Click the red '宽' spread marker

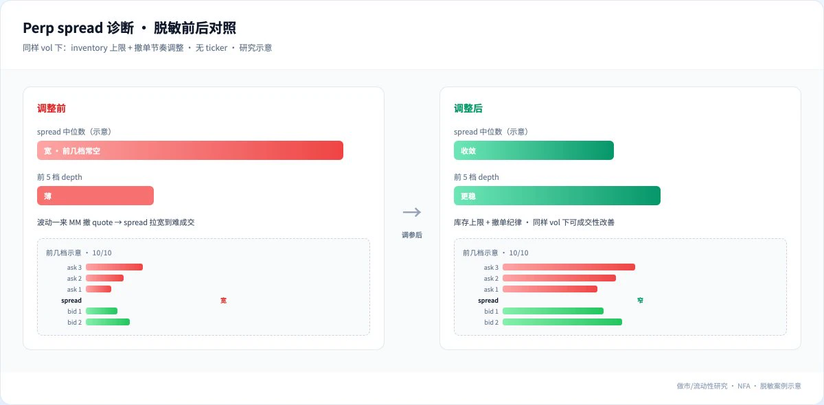[223, 300]
